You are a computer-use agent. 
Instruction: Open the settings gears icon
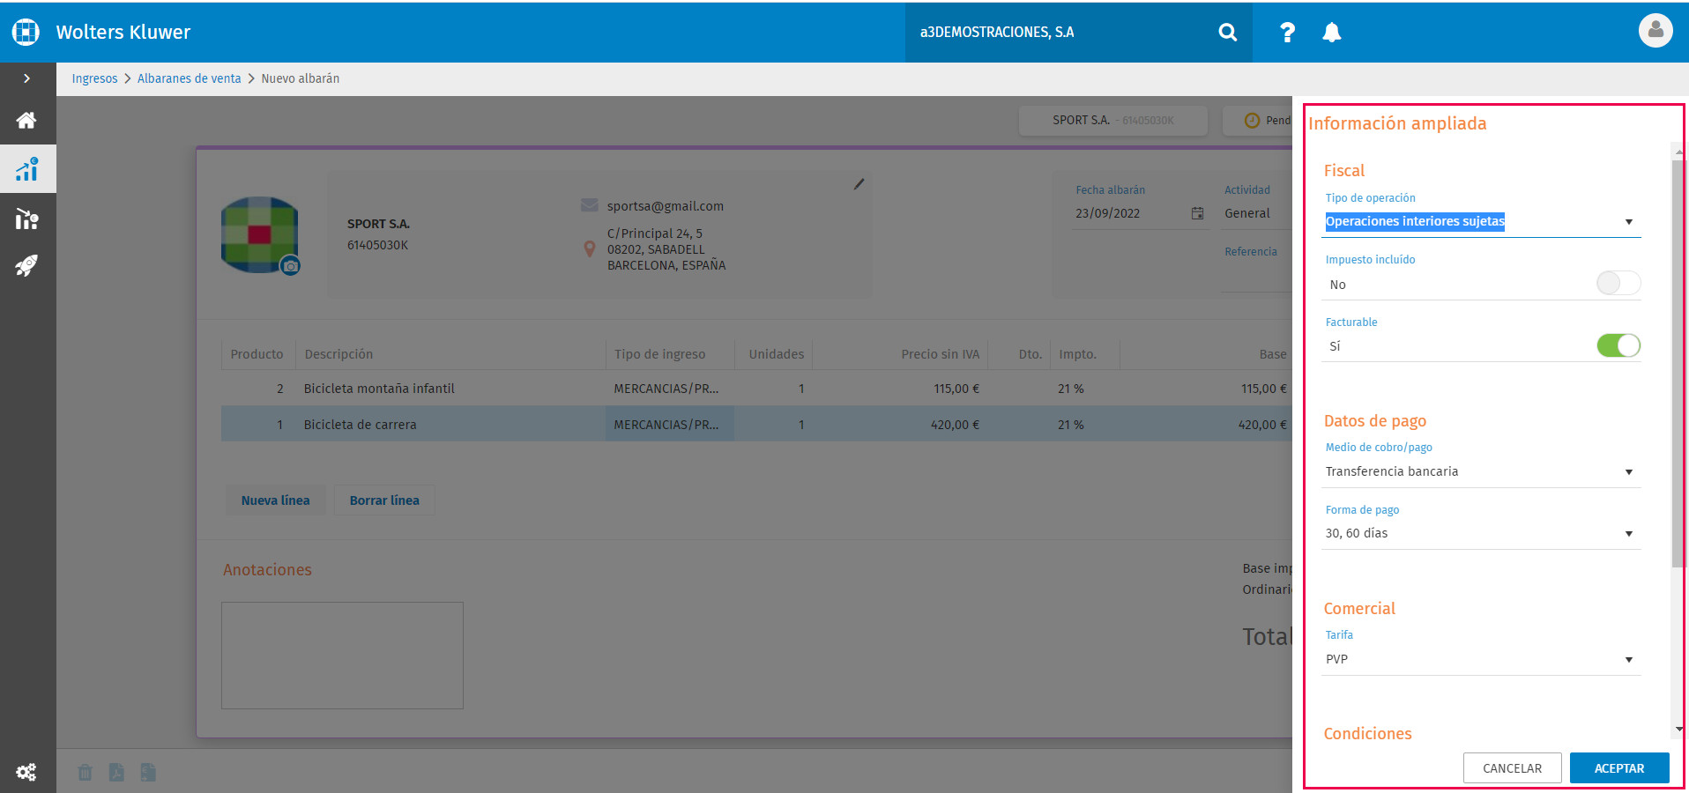tap(26, 773)
